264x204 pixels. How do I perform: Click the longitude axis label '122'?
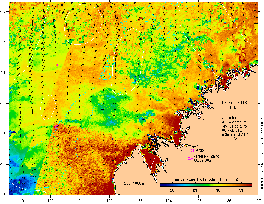point(109,201)
